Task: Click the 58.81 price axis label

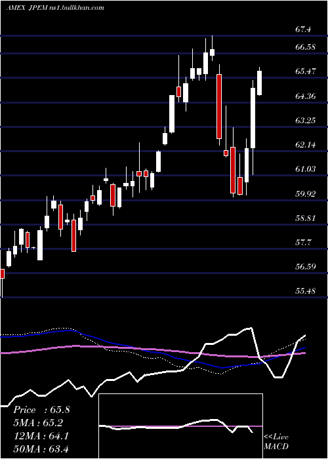Action: coord(306,218)
